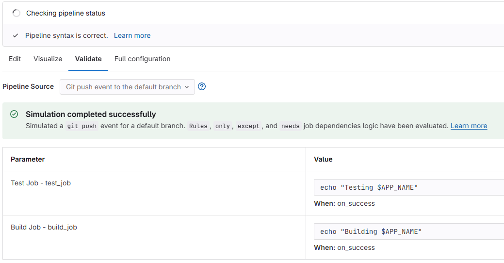This screenshot has height=263, width=504.
Task: Open the Pipeline Source dropdown
Action: click(127, 87)
